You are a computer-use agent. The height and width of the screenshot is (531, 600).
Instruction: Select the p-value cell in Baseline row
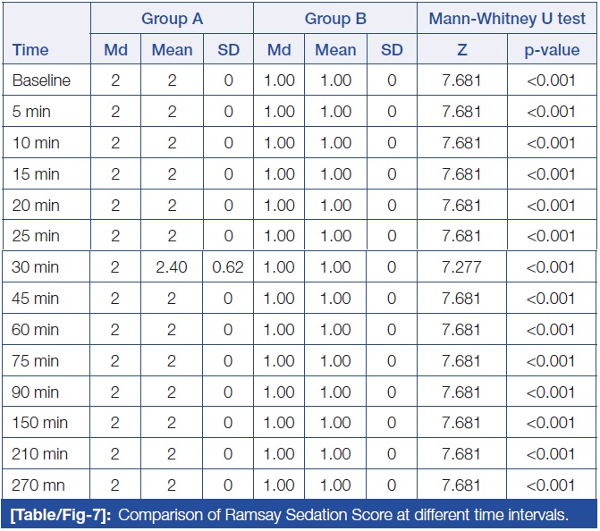click(550, 81)
